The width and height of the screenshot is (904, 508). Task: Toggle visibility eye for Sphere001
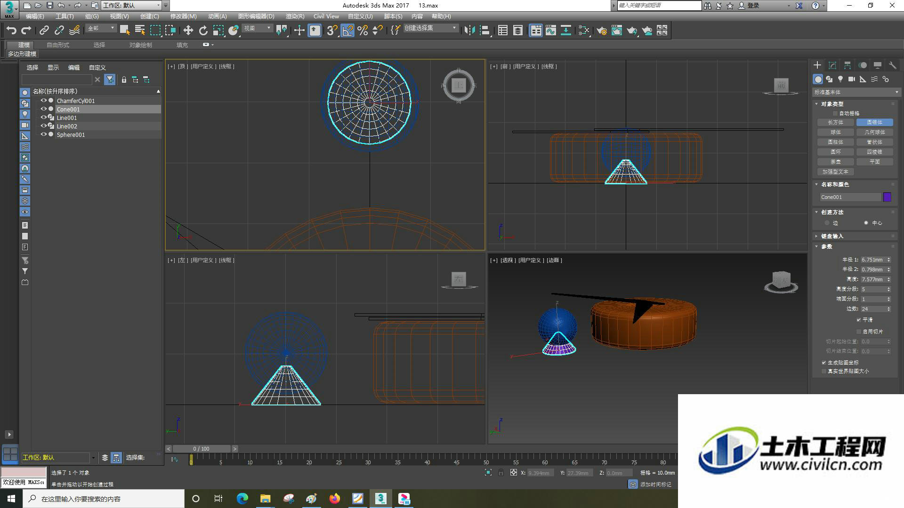(44, 135)
